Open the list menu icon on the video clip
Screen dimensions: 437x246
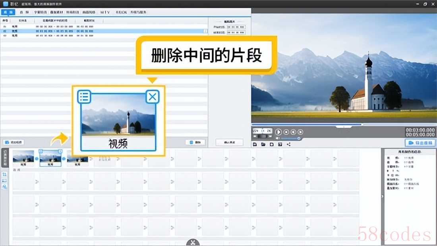tap(84, 96)
